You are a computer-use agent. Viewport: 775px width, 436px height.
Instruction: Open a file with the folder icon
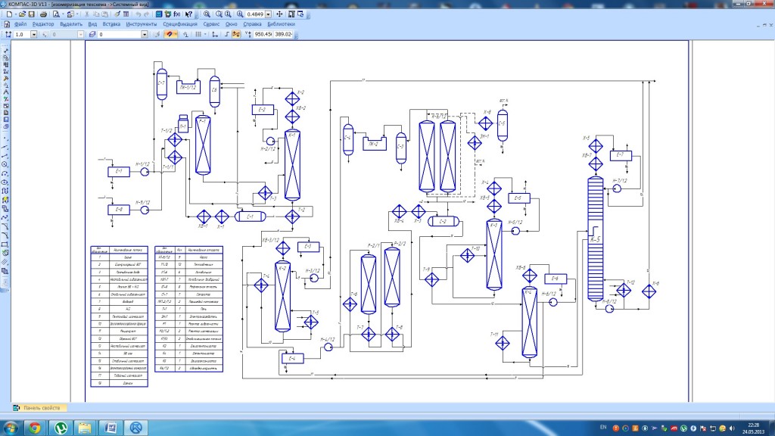click(x=22, y=14)
